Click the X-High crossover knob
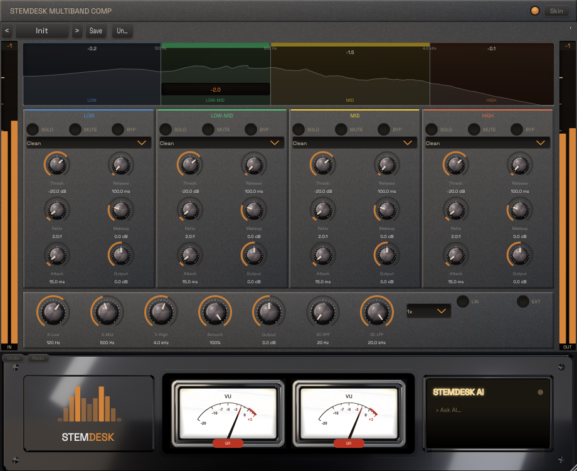 coord(161,312)
